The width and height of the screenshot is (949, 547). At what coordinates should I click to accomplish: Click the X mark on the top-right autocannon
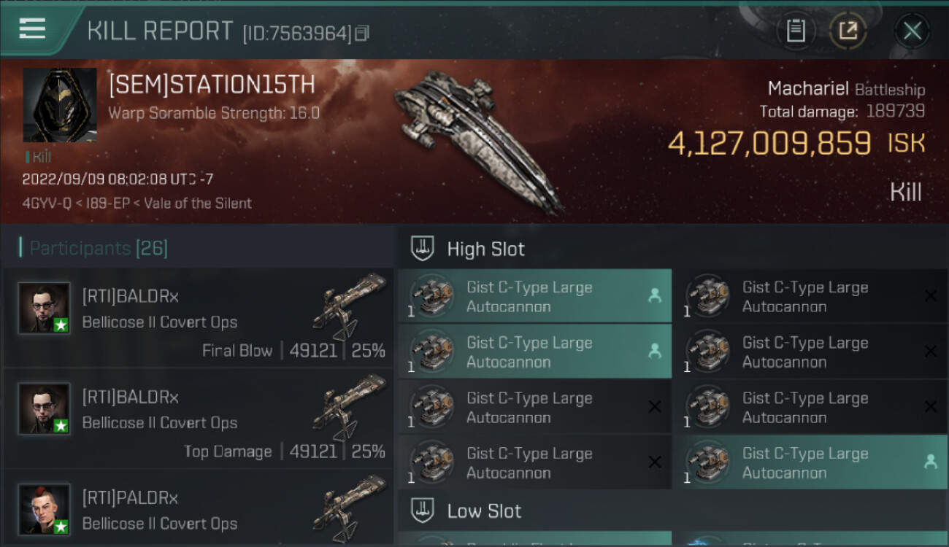(930, 295)
